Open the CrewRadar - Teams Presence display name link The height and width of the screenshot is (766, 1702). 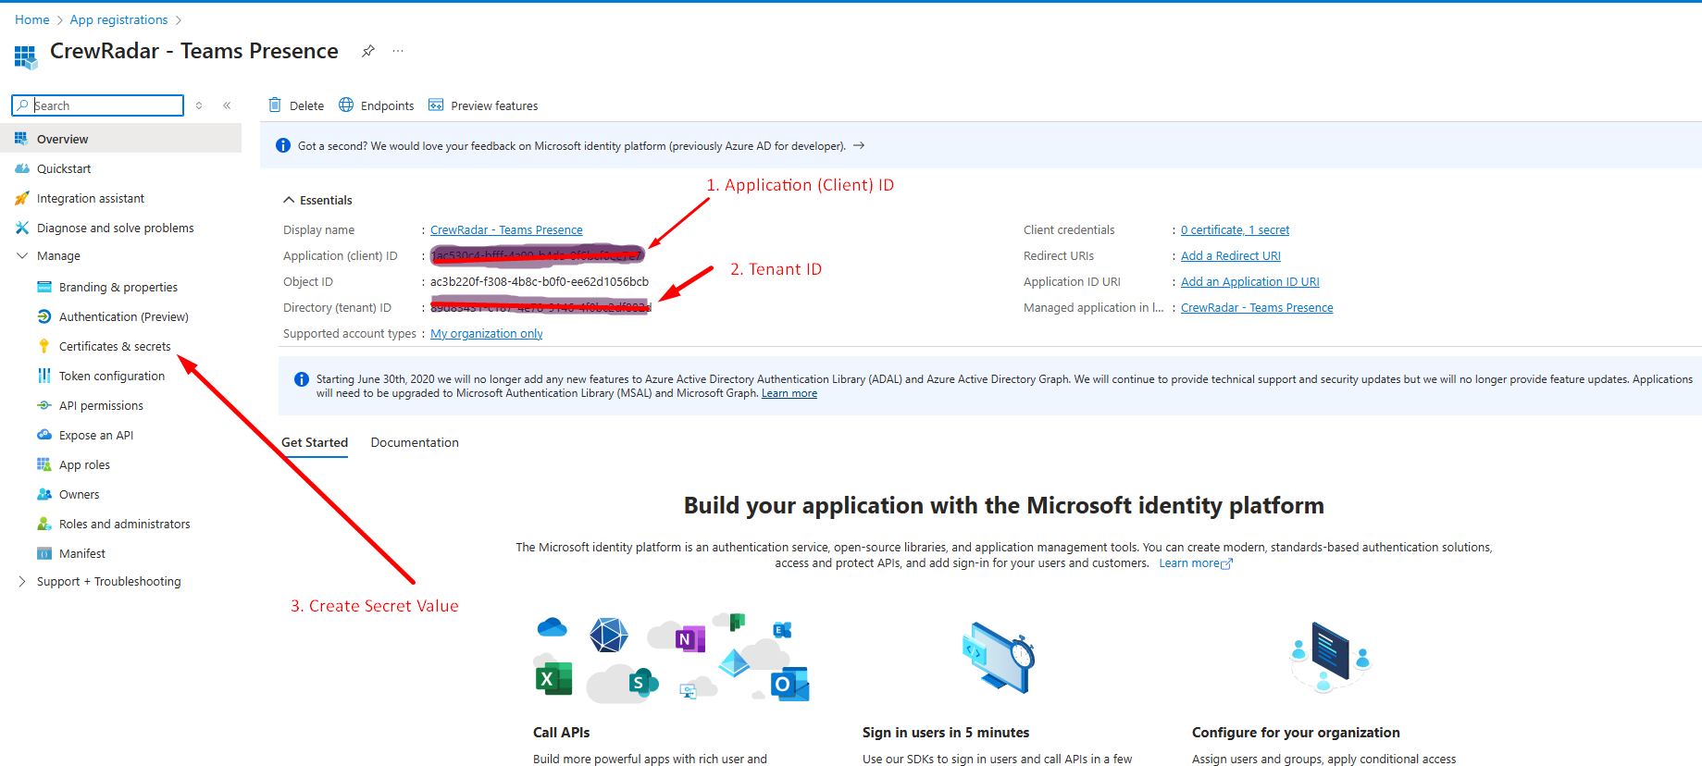tap(506, 229)
